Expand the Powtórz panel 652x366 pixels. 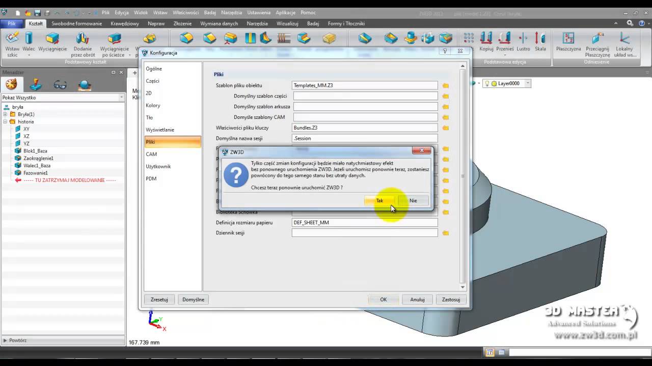click(x=5, y=340)
